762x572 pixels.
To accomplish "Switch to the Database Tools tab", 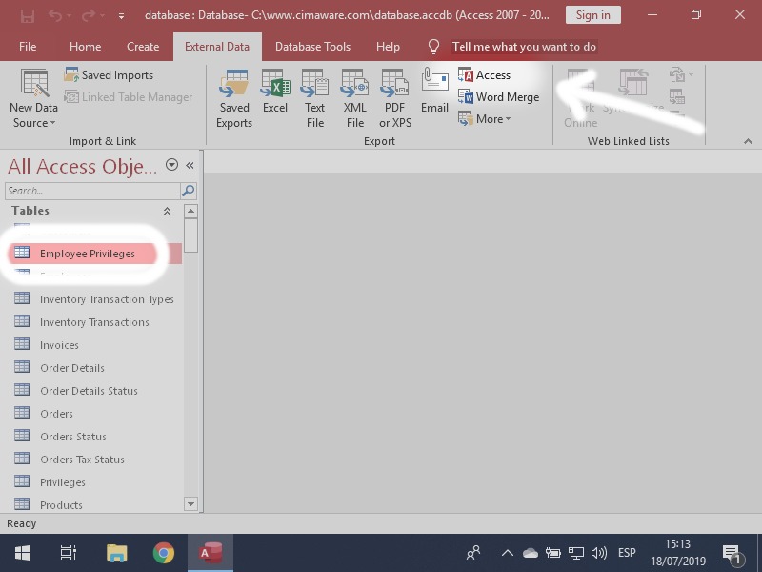I will pos(312,47).
